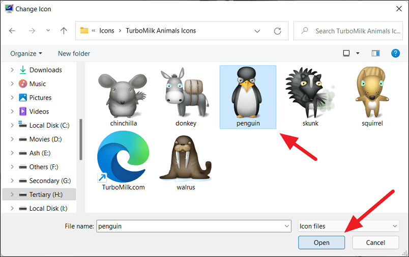
Task: Select the skunk icon file
Action: 310,97
